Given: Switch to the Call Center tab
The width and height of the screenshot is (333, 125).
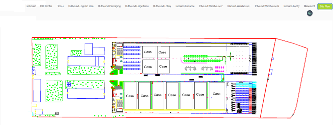Looking at the screenshot, I should (46, 6).
